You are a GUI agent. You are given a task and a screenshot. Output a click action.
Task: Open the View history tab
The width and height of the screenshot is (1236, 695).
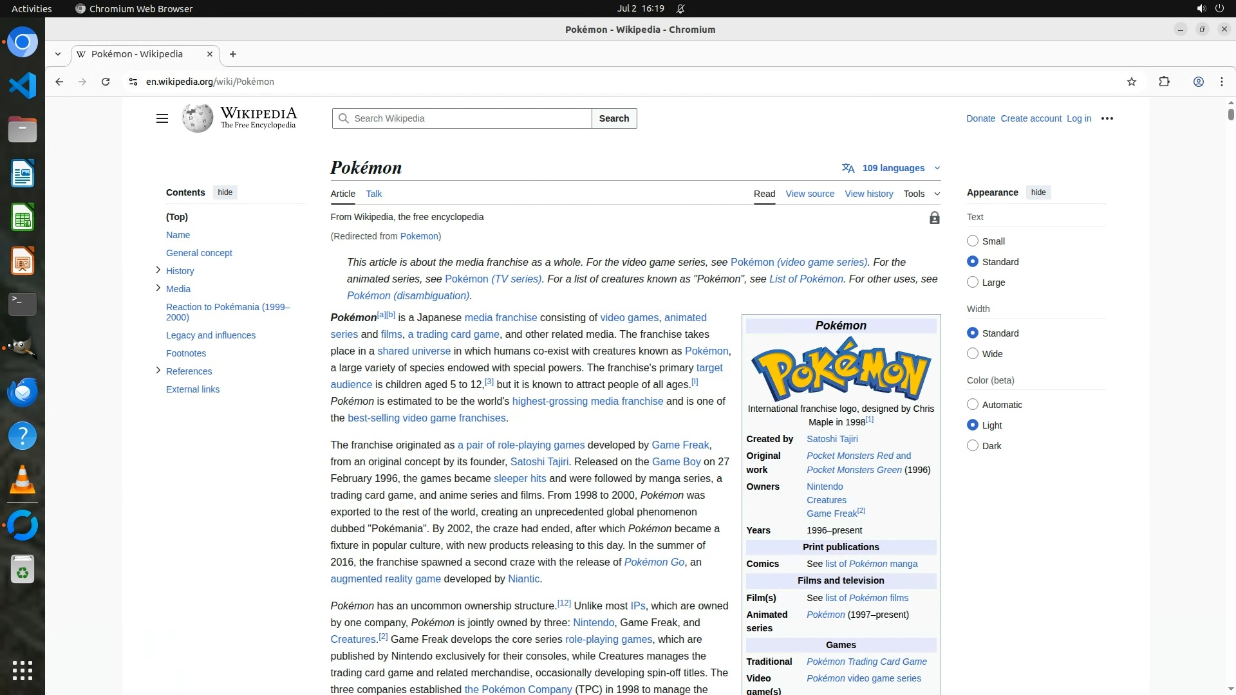point(868,194)
